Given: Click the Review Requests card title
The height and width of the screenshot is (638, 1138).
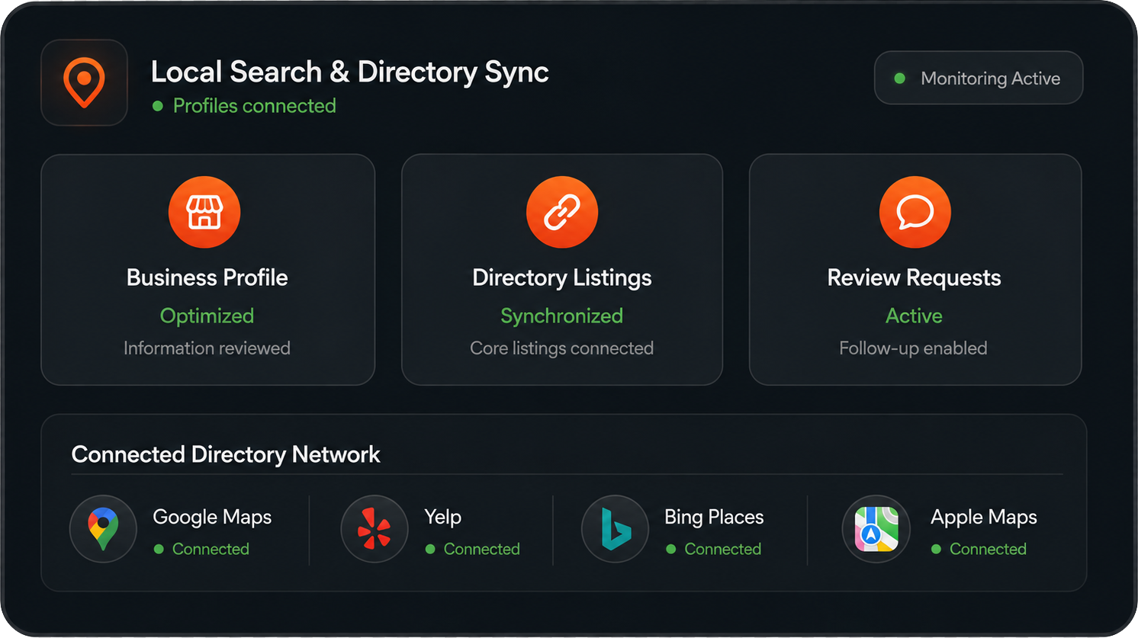Looking at the screenshot, I should tap(915, 277).
